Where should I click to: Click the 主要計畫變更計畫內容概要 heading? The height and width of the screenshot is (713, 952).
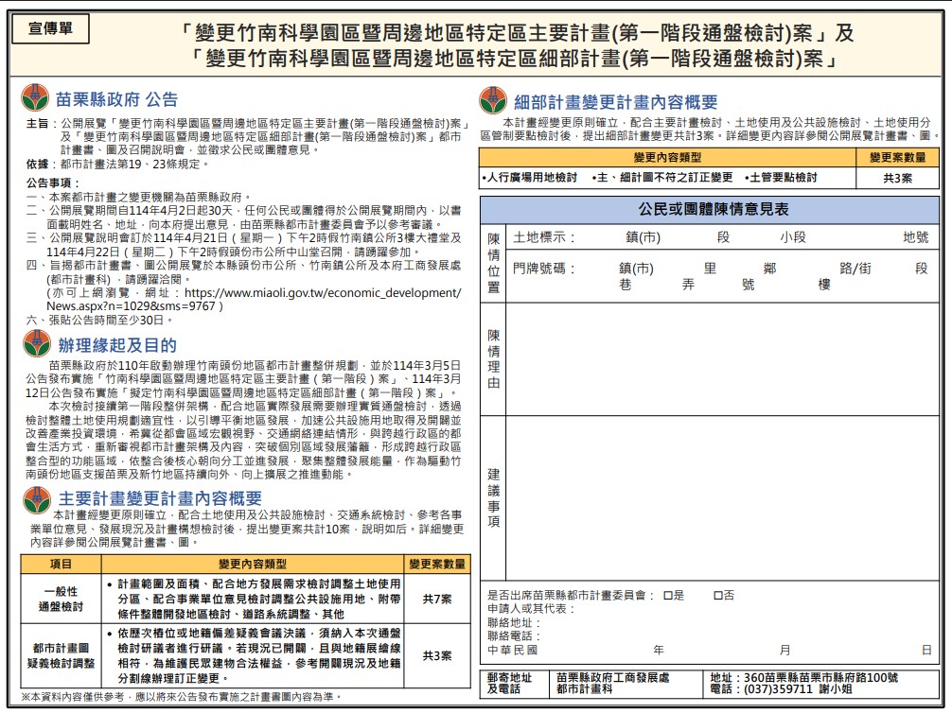tap(160, 498)
